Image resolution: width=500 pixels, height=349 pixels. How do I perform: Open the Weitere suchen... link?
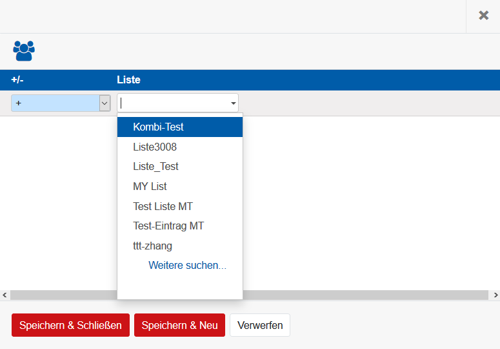187,266
